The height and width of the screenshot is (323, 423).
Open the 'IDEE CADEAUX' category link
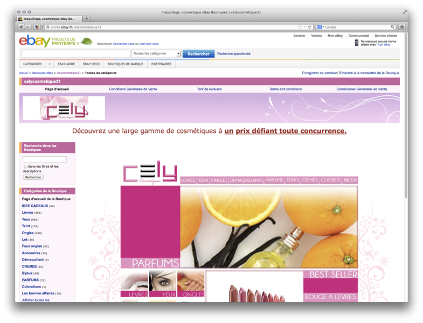tap(35, 206)
